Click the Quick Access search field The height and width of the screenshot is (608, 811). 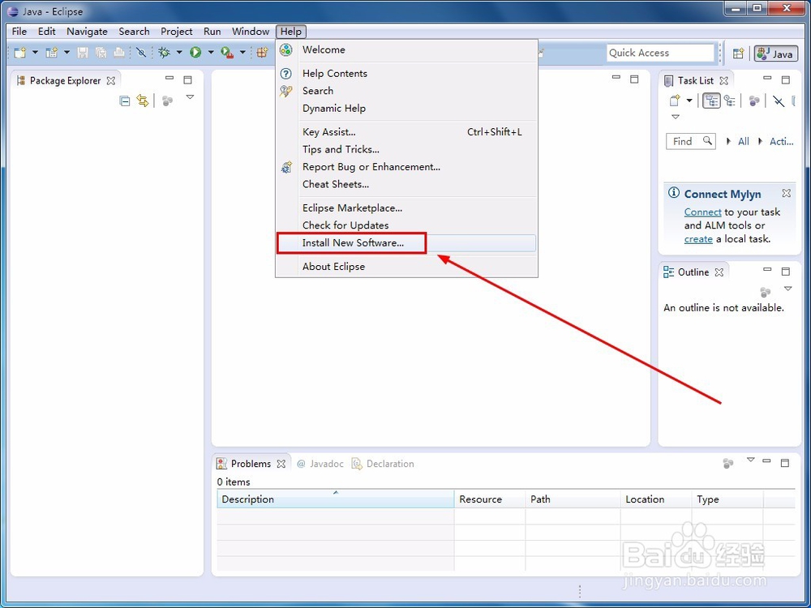pos(660,53)
